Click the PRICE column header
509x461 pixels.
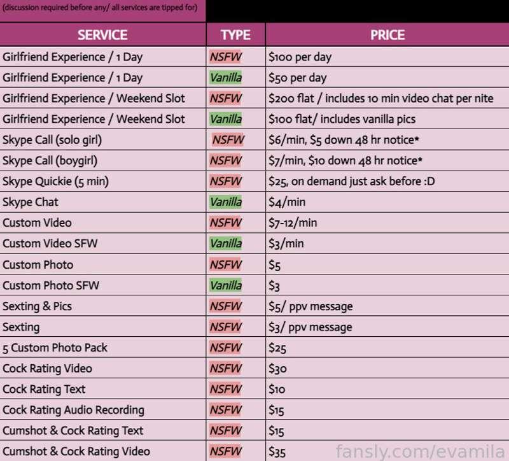(387, 35)
